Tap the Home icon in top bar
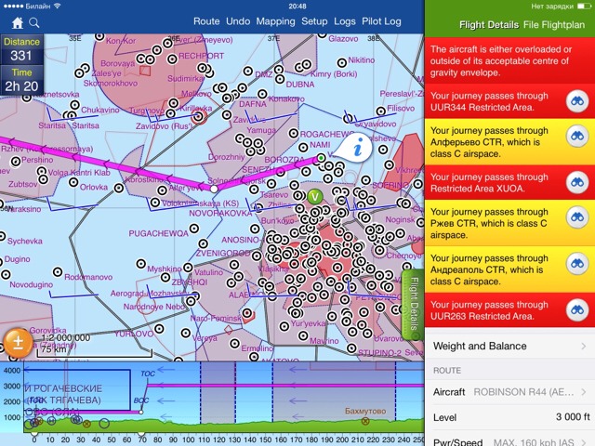This screenshot has width=595, height=446. [x=17, y=21]
